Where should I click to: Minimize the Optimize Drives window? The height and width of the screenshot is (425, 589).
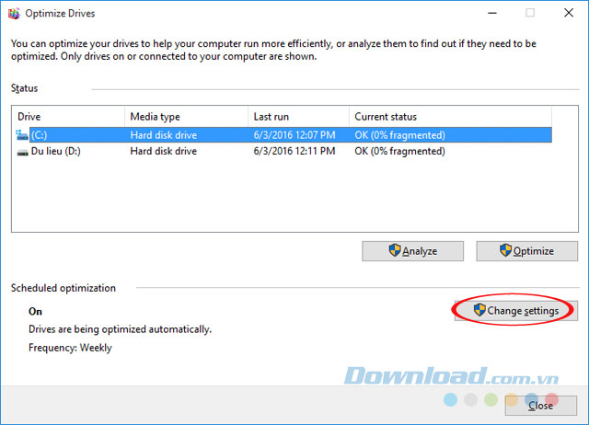[x=492, y=13]
